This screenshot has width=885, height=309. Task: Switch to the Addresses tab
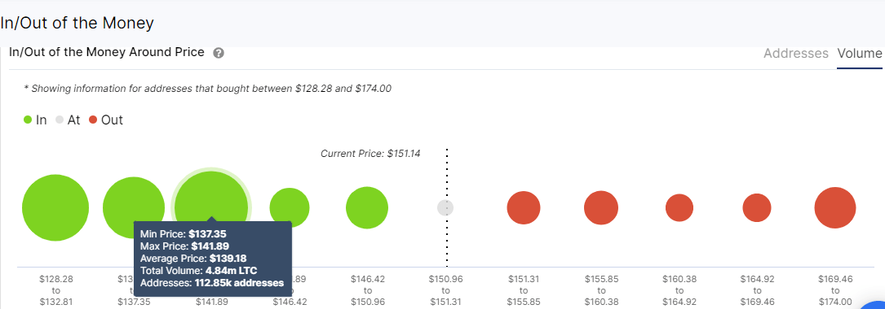point(796,54)
